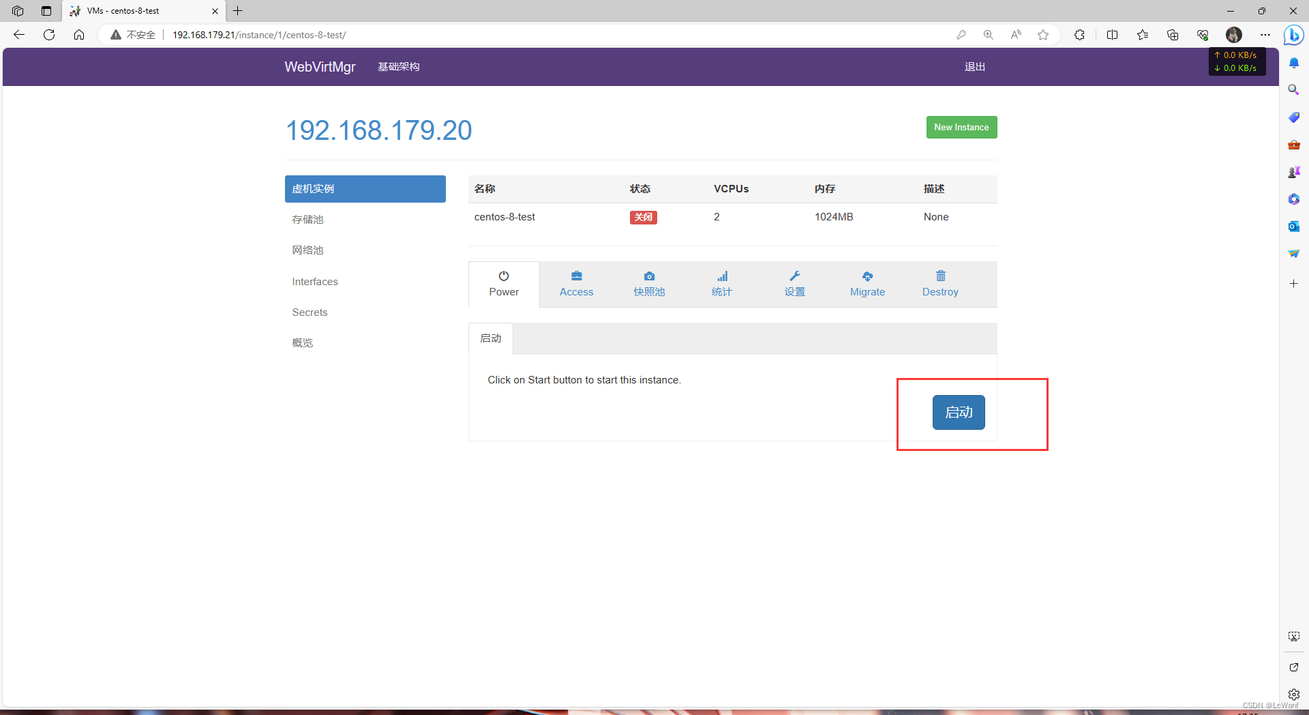1309x715 pixels.
Task: Click the WebVirtMgr brand link
Action: 320,67
